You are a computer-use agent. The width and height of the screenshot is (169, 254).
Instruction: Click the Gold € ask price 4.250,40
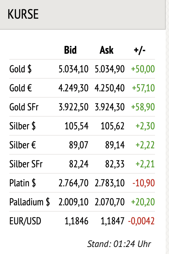110,88
